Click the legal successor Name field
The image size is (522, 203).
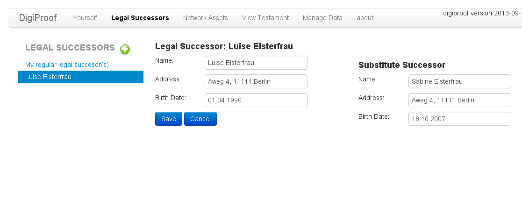256,63
